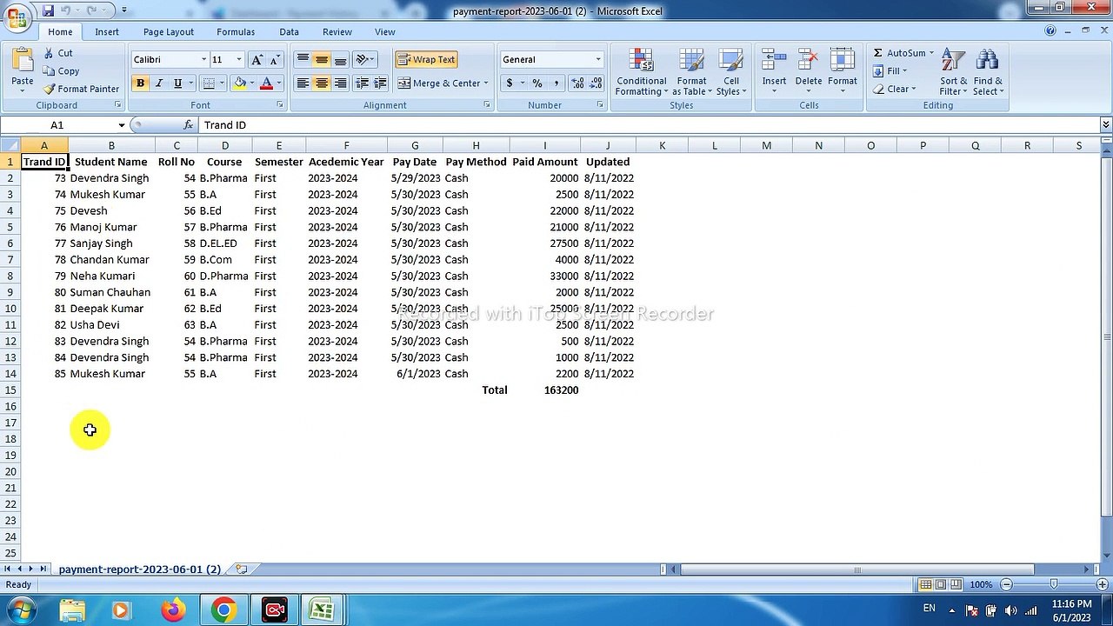Open Format as Table gallery

pyautogui.click(x=692, y=72)
